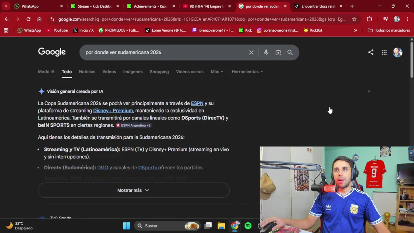This screenshot has width=414, height=233.
Task: Open the tab search dropdown arrow
Action: [x=6, y=6]
